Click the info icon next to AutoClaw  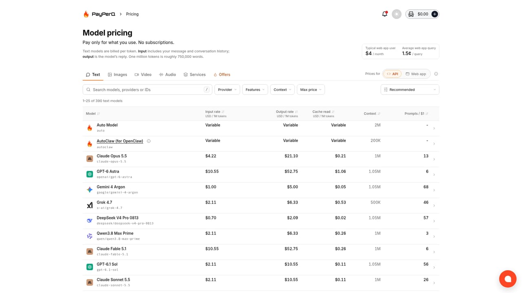149,141
